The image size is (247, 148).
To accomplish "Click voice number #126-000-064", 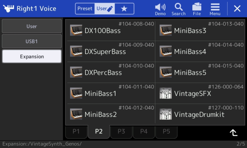I will pyautogui.click(x=226, y=87).
